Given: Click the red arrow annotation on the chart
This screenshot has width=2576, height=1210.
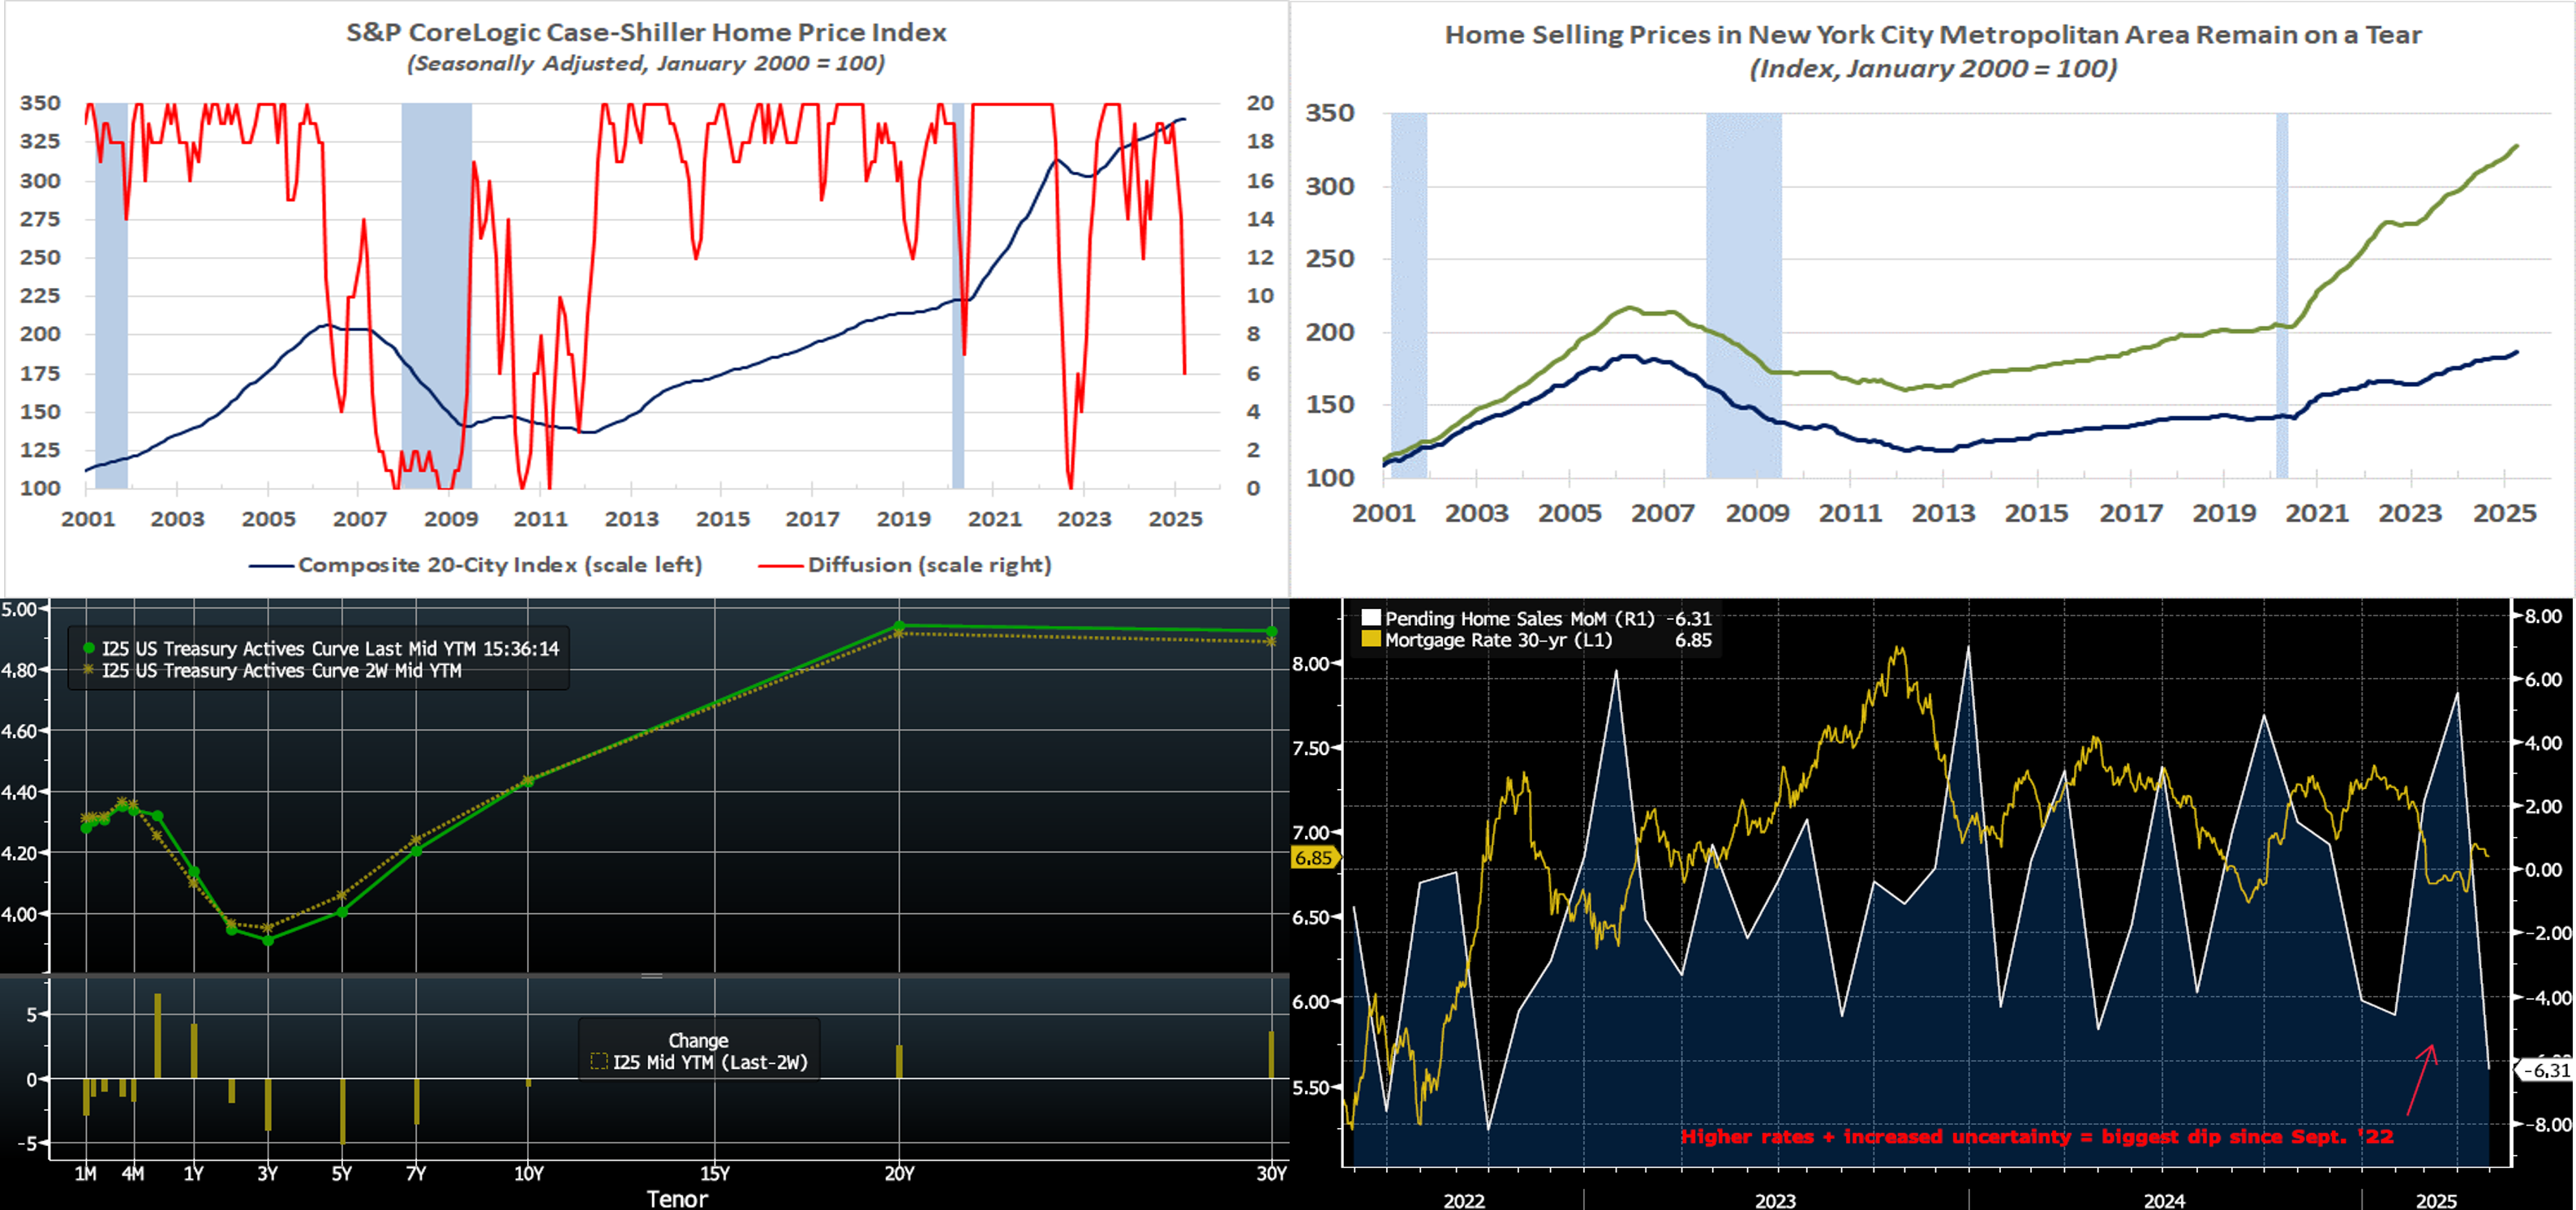Looking at the screenshot, I should 2421,1079.
